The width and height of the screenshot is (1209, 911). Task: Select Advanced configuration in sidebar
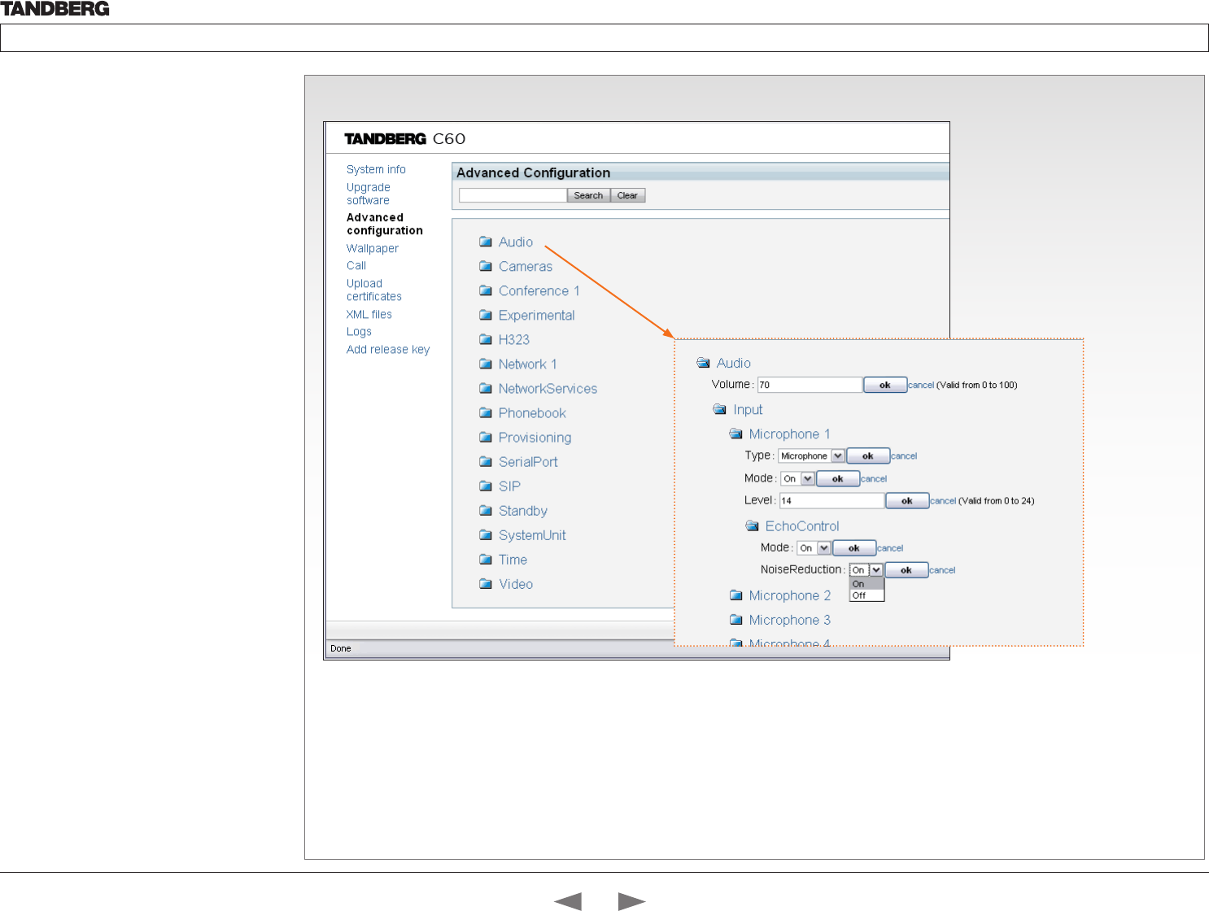pos(385,224)
